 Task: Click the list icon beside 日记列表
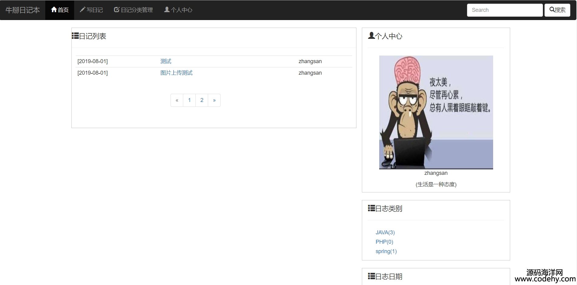pyautogui.click(x=75, y=36)
